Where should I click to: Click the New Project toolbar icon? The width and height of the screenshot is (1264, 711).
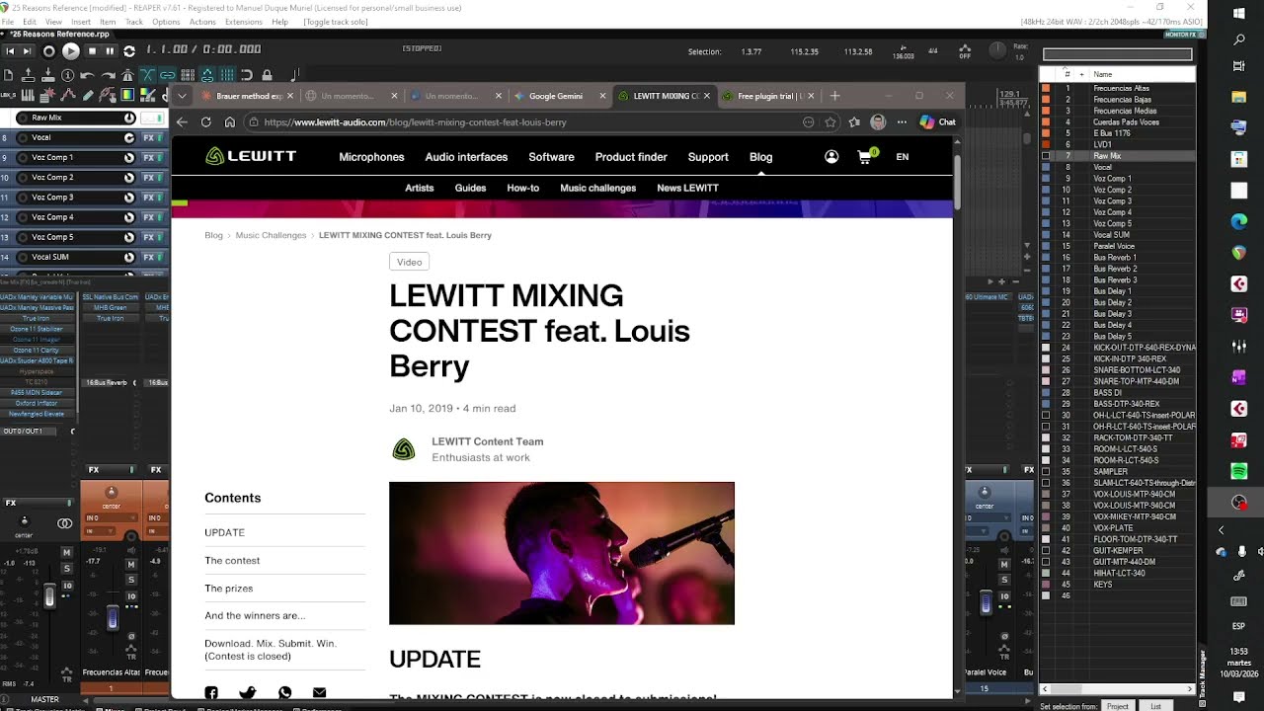click(8, 75)
